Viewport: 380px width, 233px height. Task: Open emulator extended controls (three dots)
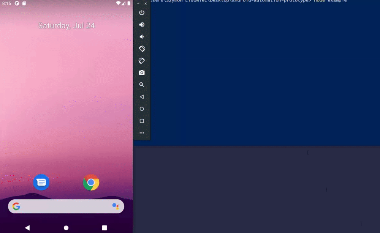click(x=142, y=133)
